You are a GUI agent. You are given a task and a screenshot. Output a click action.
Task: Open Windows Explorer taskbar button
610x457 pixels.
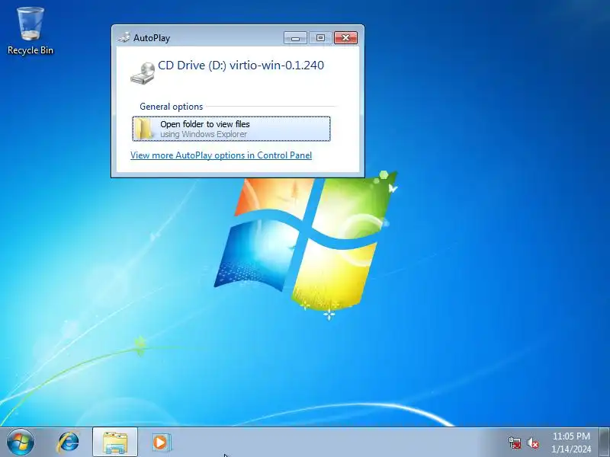[115, 443]
